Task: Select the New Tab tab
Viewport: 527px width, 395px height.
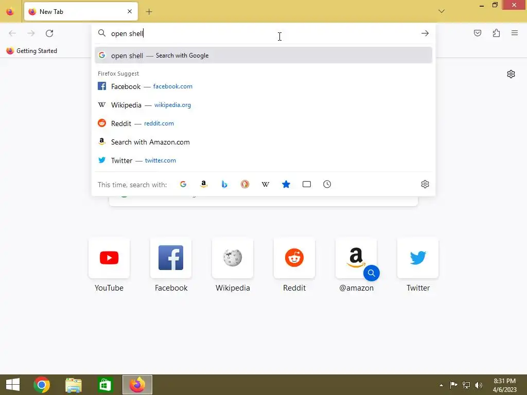Action: 81,11
